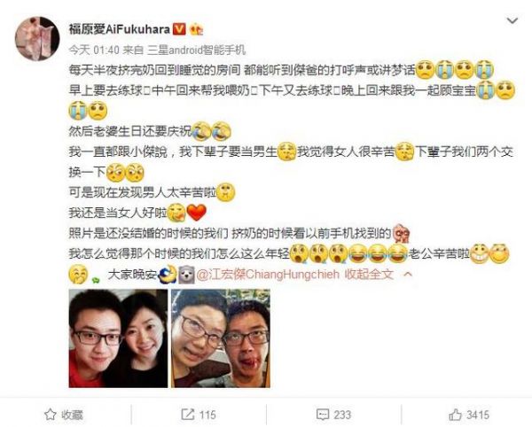Click the 3415 likes count
Screen dimensions: 532x427
coord(478,415)
